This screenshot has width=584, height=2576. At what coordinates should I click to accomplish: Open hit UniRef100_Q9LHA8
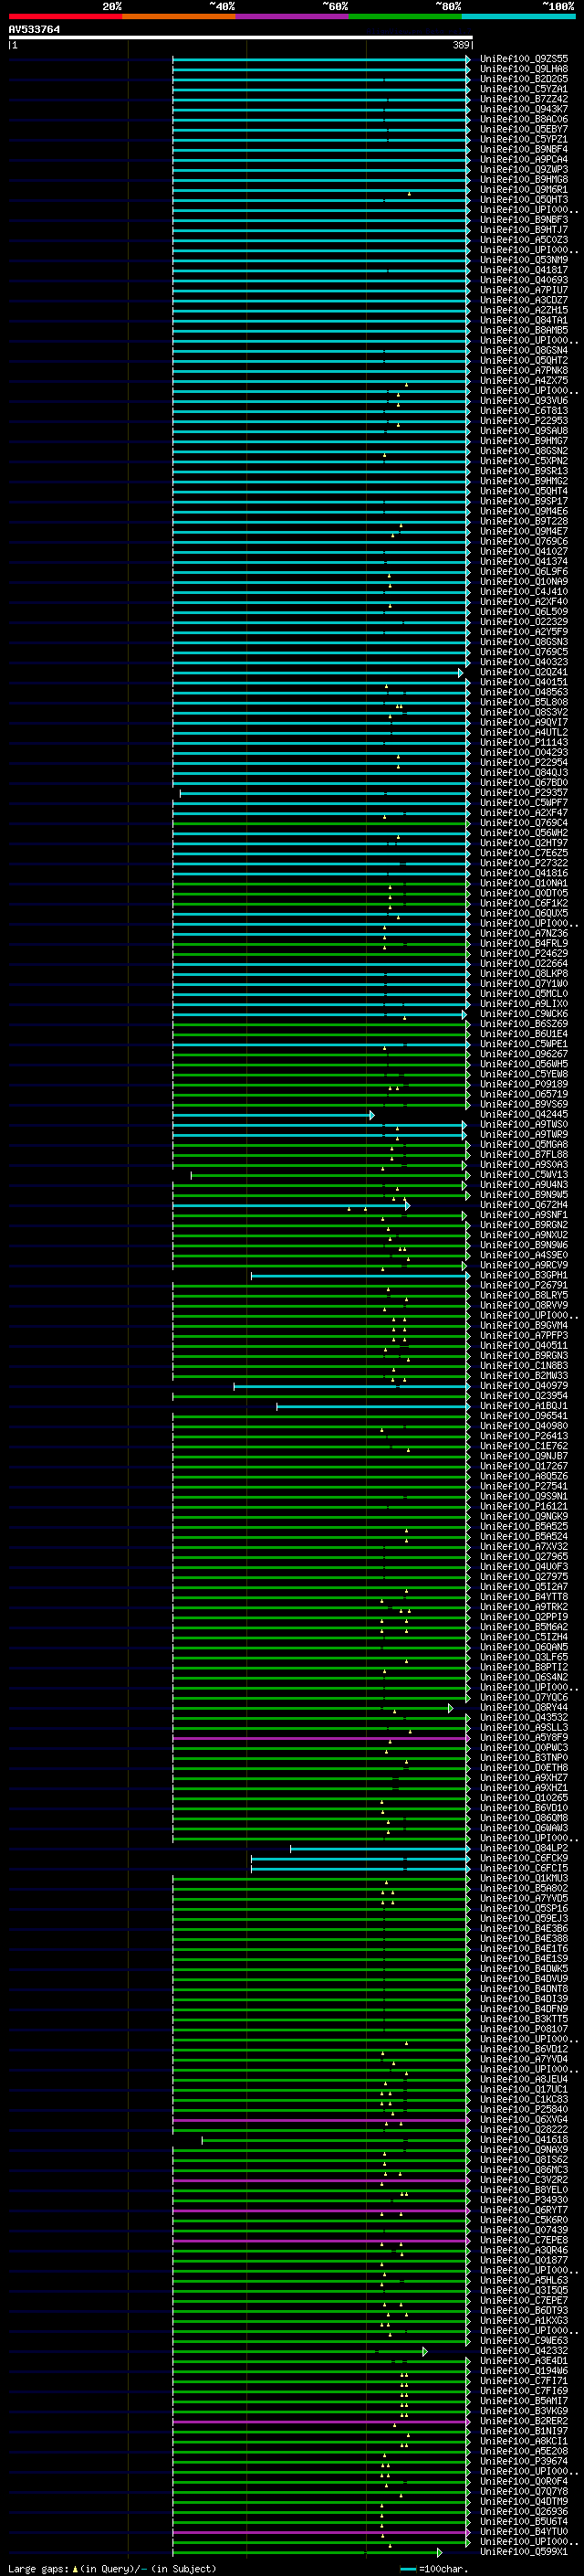(x=524, y=69)
